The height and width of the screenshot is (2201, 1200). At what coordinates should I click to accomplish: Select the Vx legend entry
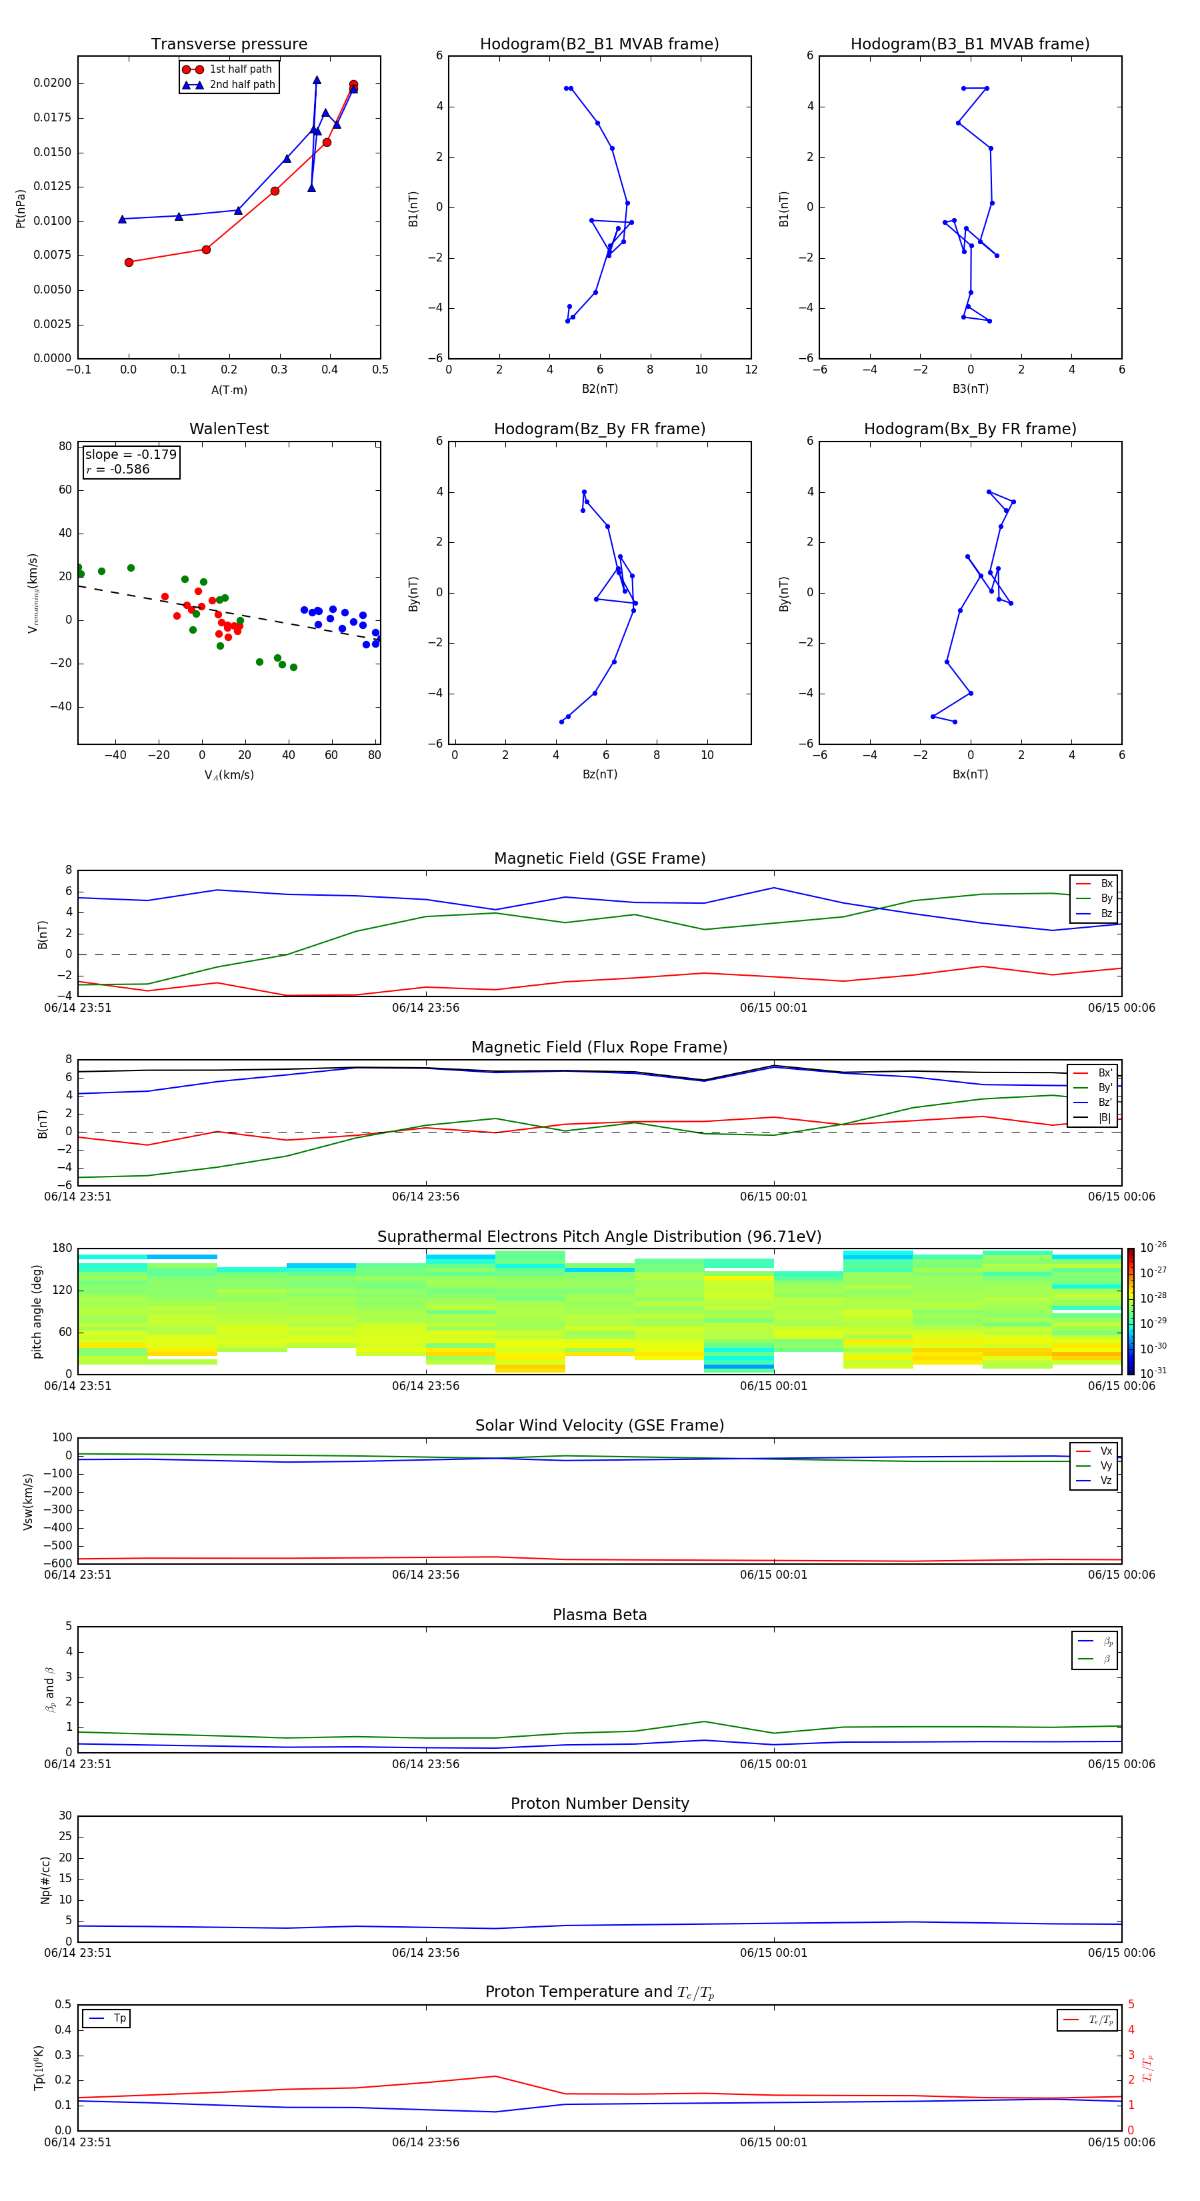pyautogui.click(x=1094, y=1452)
